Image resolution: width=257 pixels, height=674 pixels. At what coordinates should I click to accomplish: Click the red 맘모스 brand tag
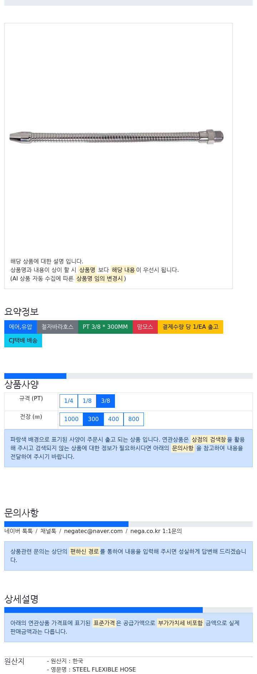pos(145,327)
